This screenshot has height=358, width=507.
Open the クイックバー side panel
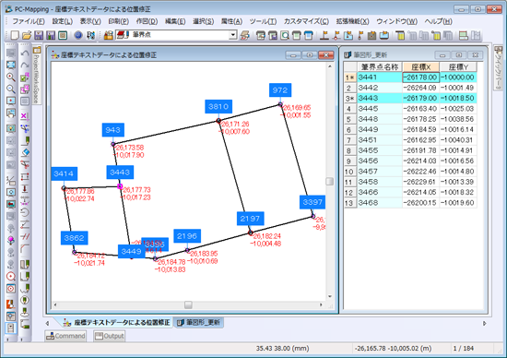[x=498, y=68]
